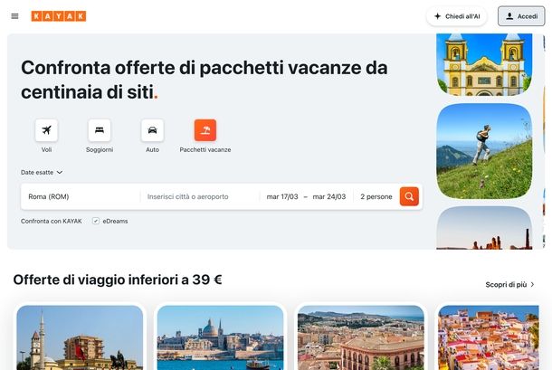Open the hamburger navigation menu
This screenshot has width=552, height=370.
14,16
